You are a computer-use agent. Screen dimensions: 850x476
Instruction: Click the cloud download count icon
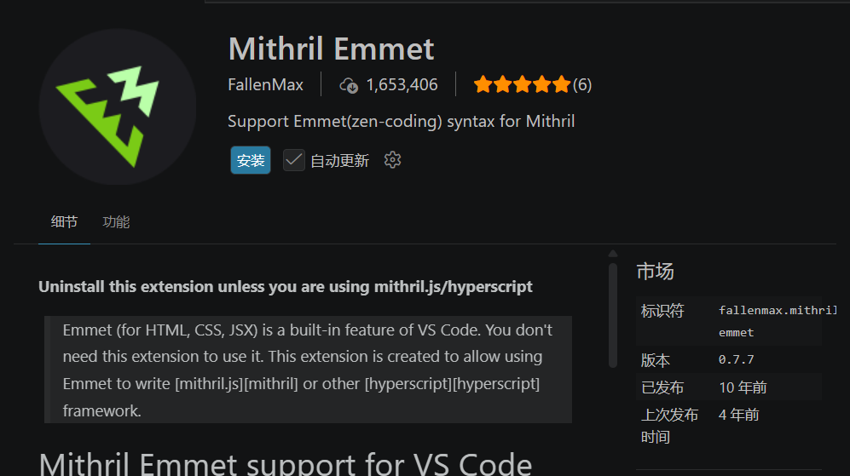coord(349,85)
